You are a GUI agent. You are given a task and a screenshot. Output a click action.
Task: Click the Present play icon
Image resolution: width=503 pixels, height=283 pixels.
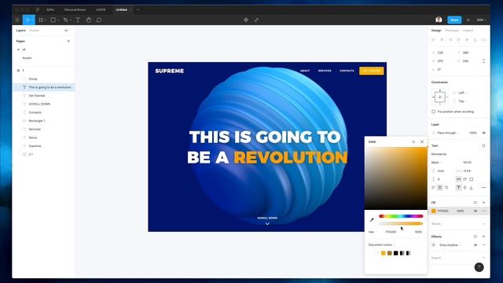tap(468, 20)
